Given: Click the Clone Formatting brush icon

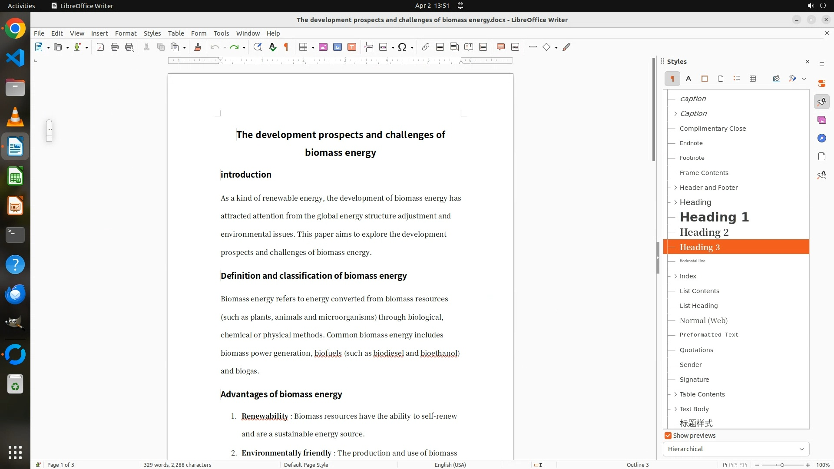Looking at the screenshot, I should [198, 47].
